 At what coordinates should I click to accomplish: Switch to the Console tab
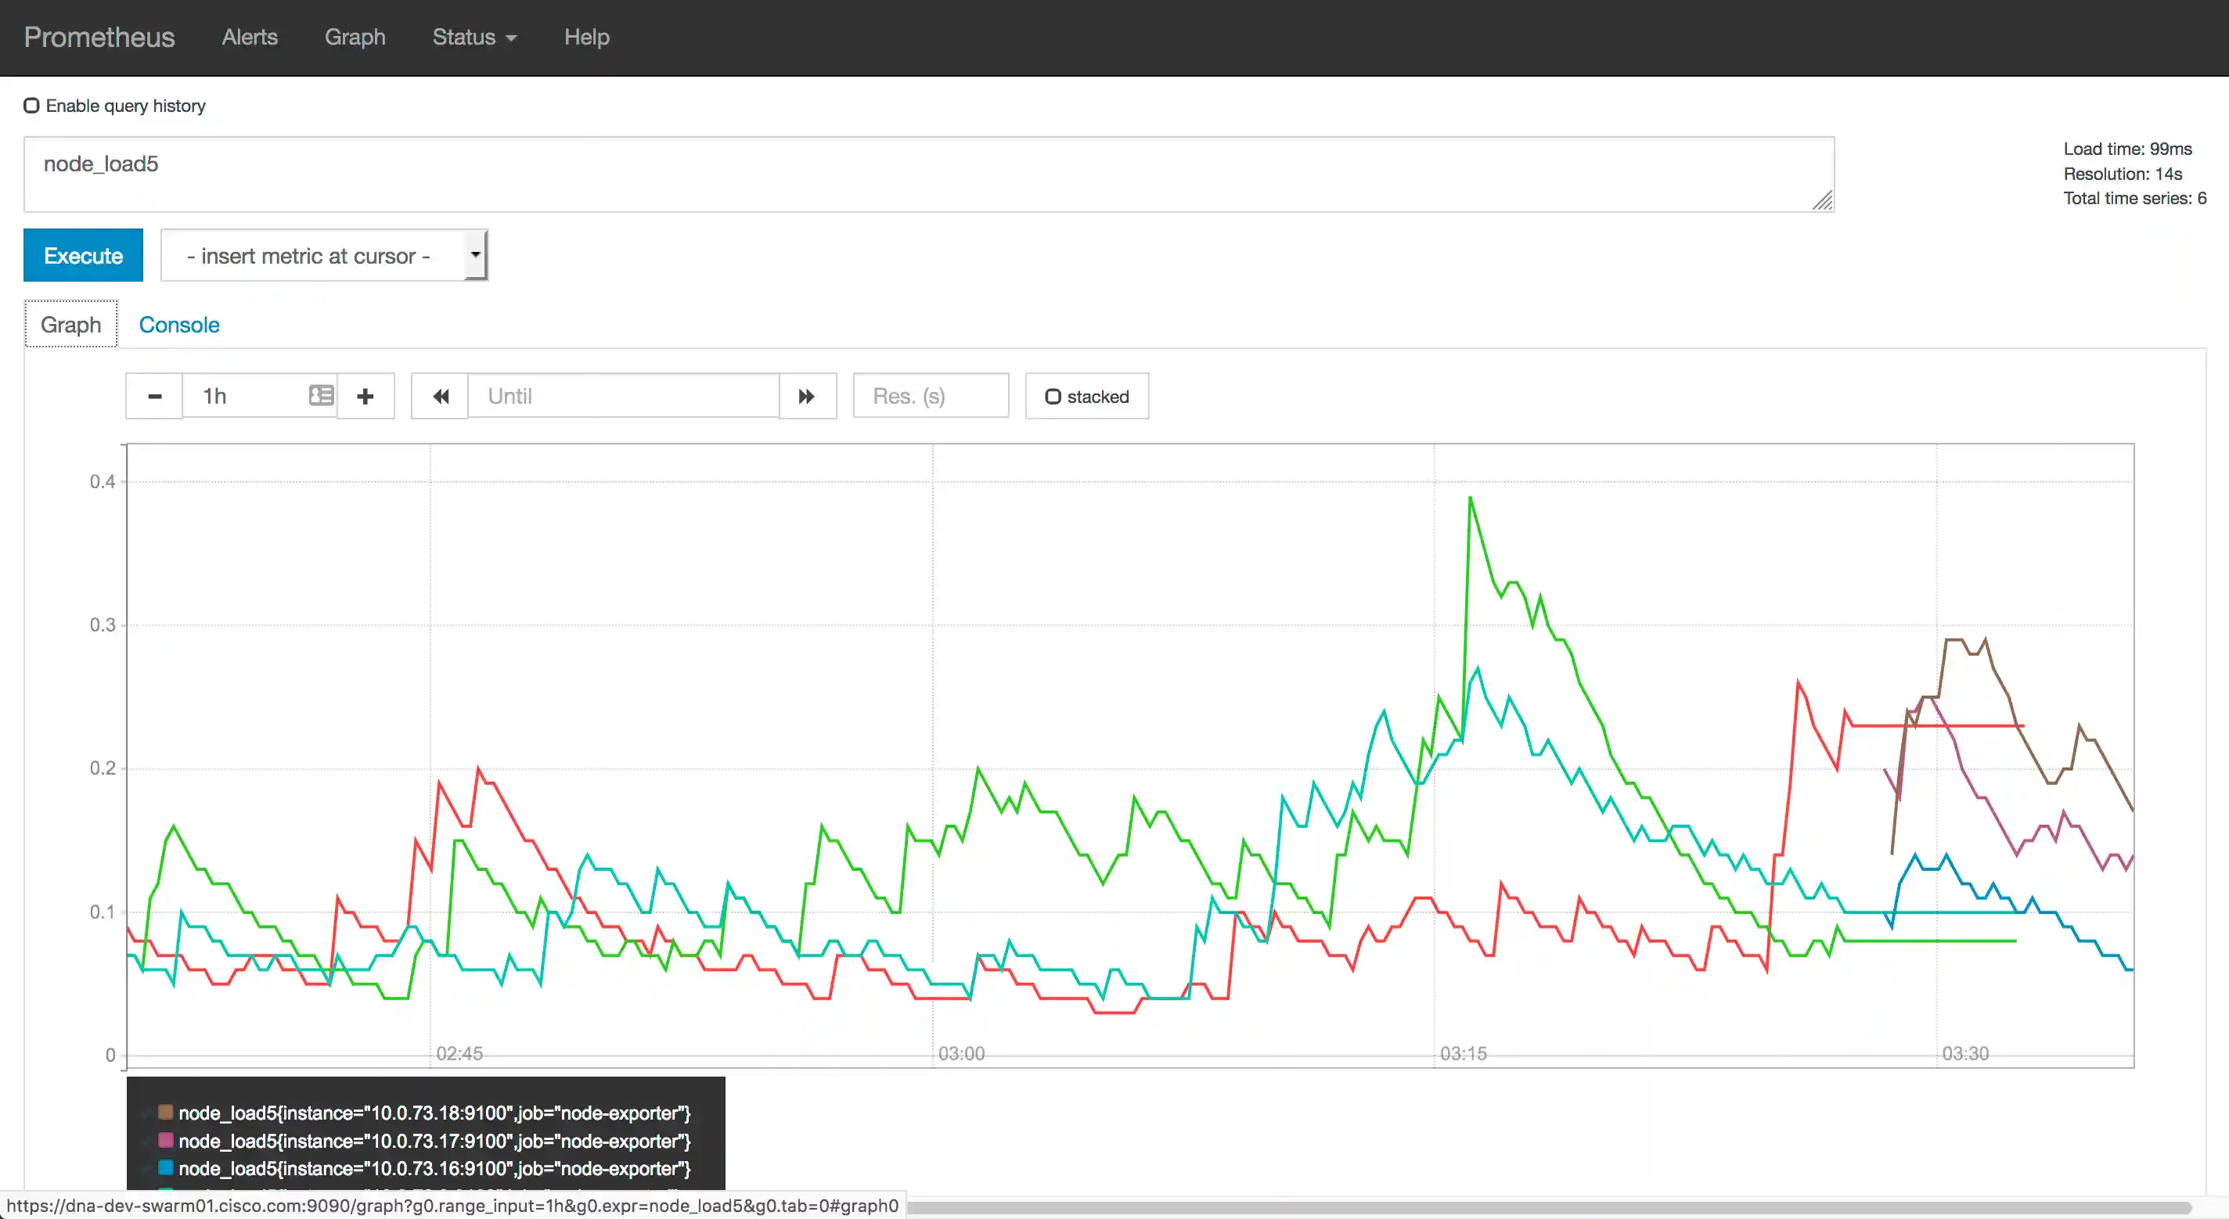tap(179, 325)
